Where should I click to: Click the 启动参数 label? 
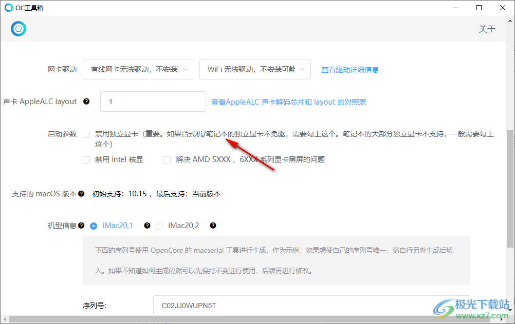(x=62, y=134)
